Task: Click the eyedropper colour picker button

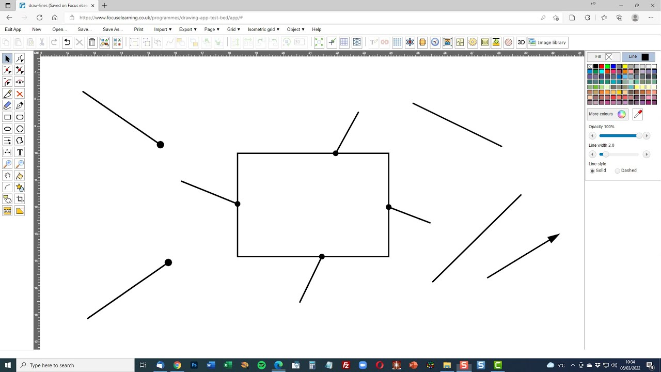Action: pyautogui.click(x=638, y=114)
